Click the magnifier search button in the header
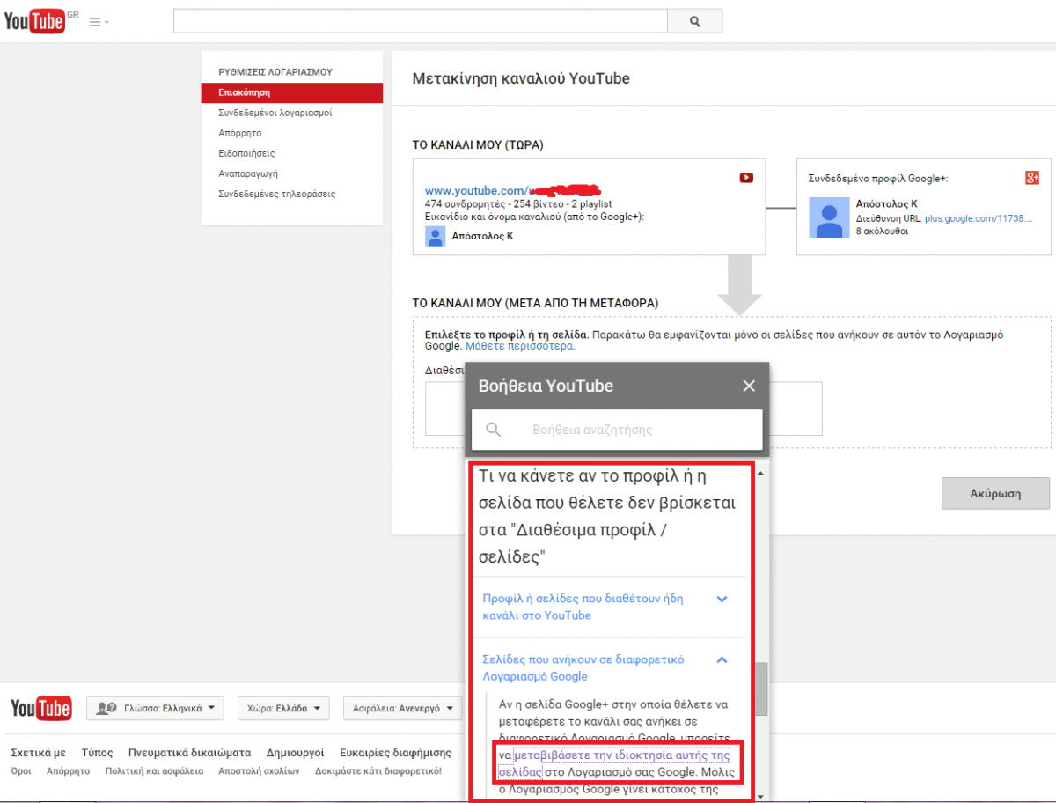1056x803 pixels. [x=694, y=21]
